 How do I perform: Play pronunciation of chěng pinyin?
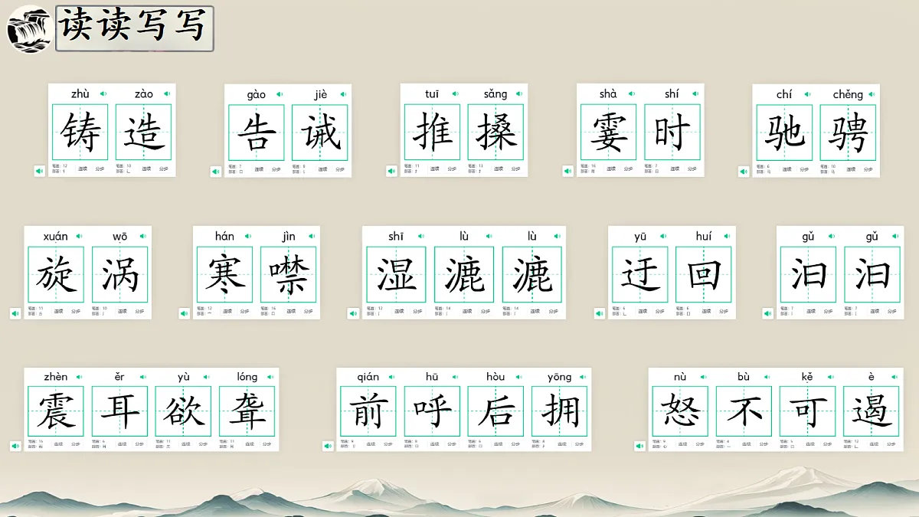click(872, 94)
